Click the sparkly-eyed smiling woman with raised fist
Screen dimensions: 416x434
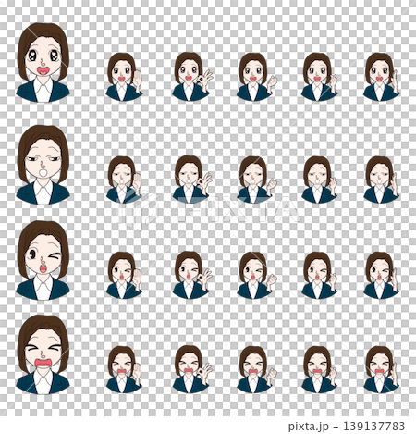point(257,77)
